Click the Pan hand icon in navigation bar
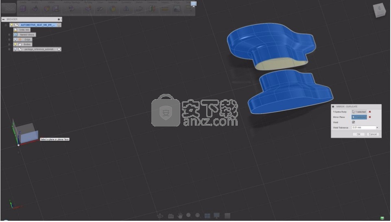Screen dimensions: 391x222 click(180, 216)
